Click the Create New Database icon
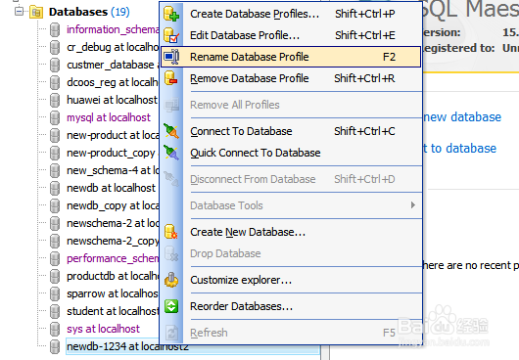The height and width of the screenshot is (360, 519). click(x=171, y=232)
